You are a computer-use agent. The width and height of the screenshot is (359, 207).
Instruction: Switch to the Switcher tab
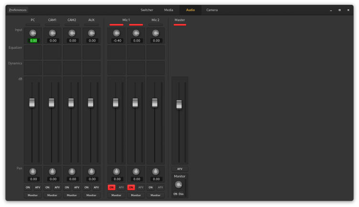[x=147, y=10]
